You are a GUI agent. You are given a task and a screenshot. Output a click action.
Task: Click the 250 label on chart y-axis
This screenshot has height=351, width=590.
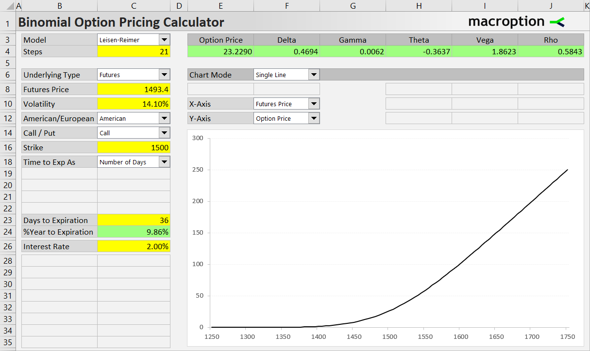click(x=198, y=170)
